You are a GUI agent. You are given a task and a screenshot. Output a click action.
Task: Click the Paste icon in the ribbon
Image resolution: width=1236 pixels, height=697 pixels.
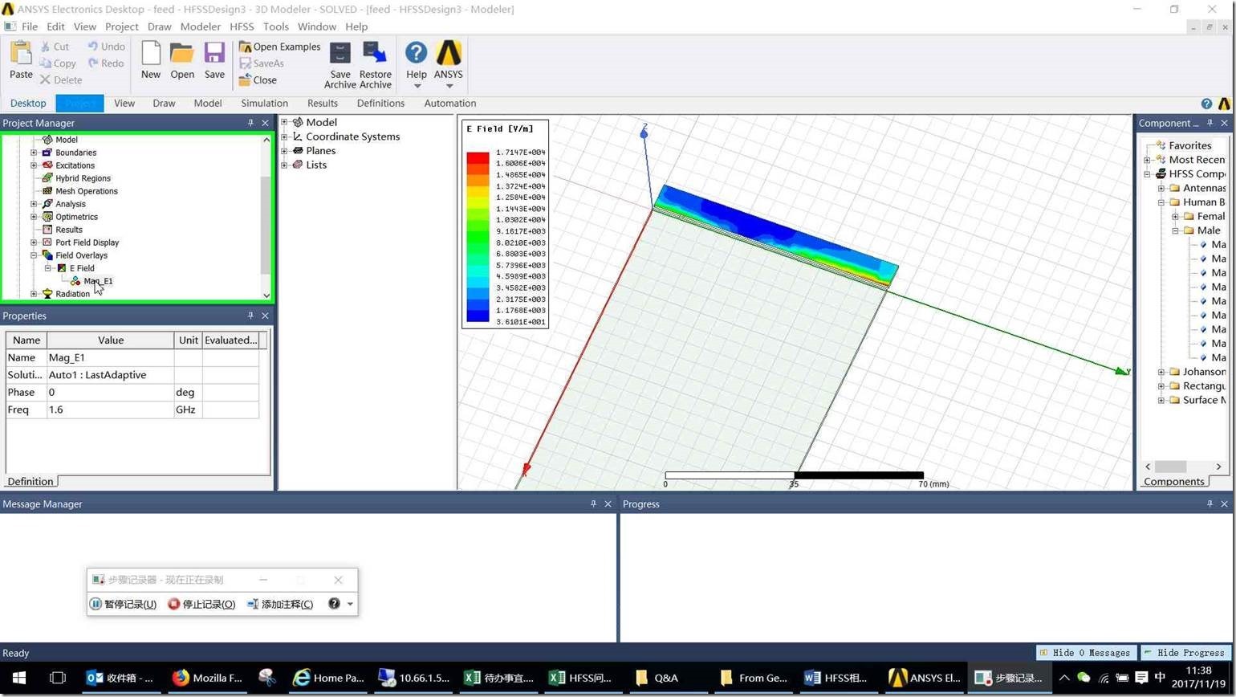[x=21, y=54]
